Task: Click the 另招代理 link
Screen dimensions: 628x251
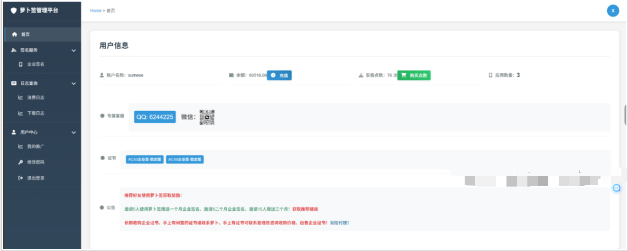Action: click(339, 222)
